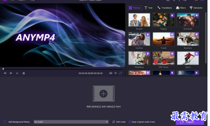Open the Elements tab
The image size is (210, 126).
tap(196, 8)
